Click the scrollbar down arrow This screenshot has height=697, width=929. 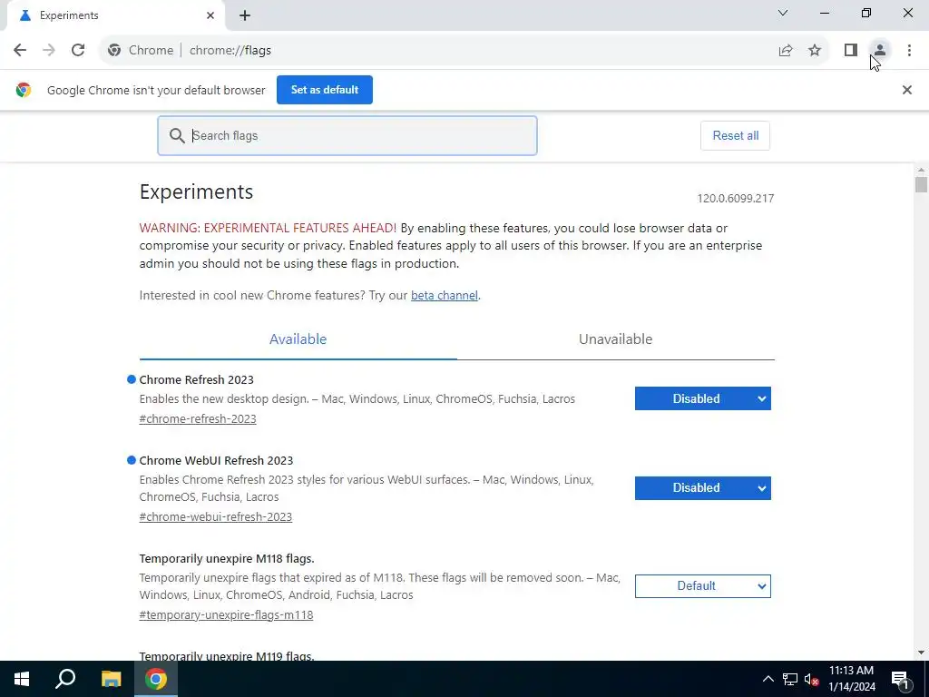tap(921, 653)
